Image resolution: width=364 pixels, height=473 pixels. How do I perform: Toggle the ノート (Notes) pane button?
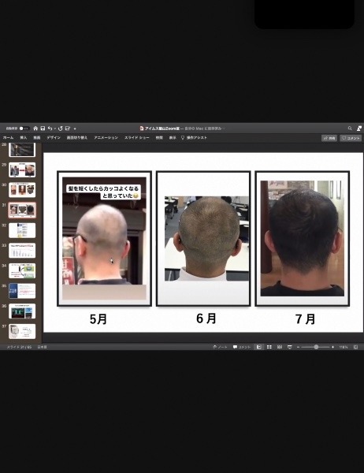pyautogui.click(x=220, y=347)
